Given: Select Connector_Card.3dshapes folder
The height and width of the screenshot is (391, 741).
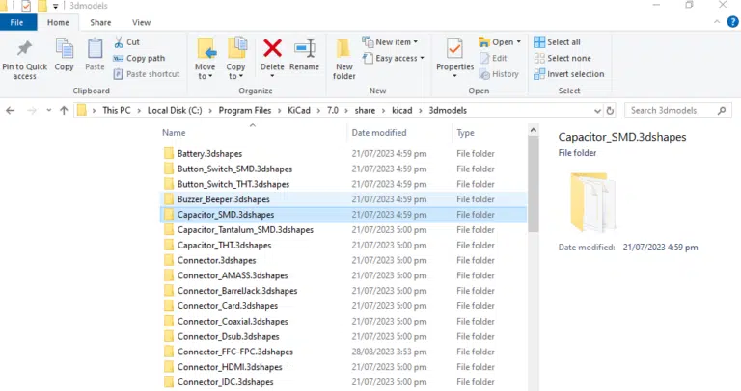Looking at the screenshot, I should pyautogui.click(x=343, y=305).
